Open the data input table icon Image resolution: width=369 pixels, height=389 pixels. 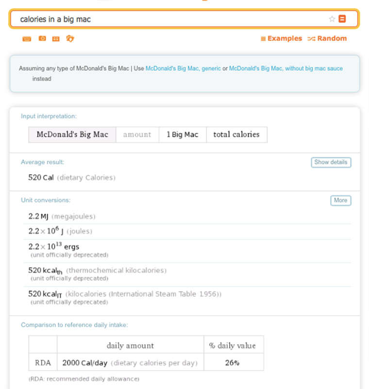pyautogui.click(x=56, y=39)
